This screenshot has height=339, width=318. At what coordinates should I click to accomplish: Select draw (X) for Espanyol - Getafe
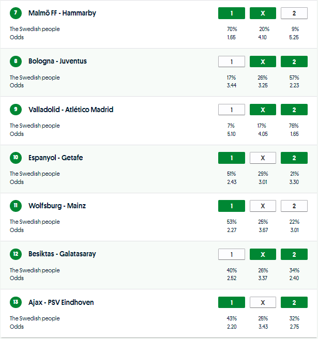(263, 158)
